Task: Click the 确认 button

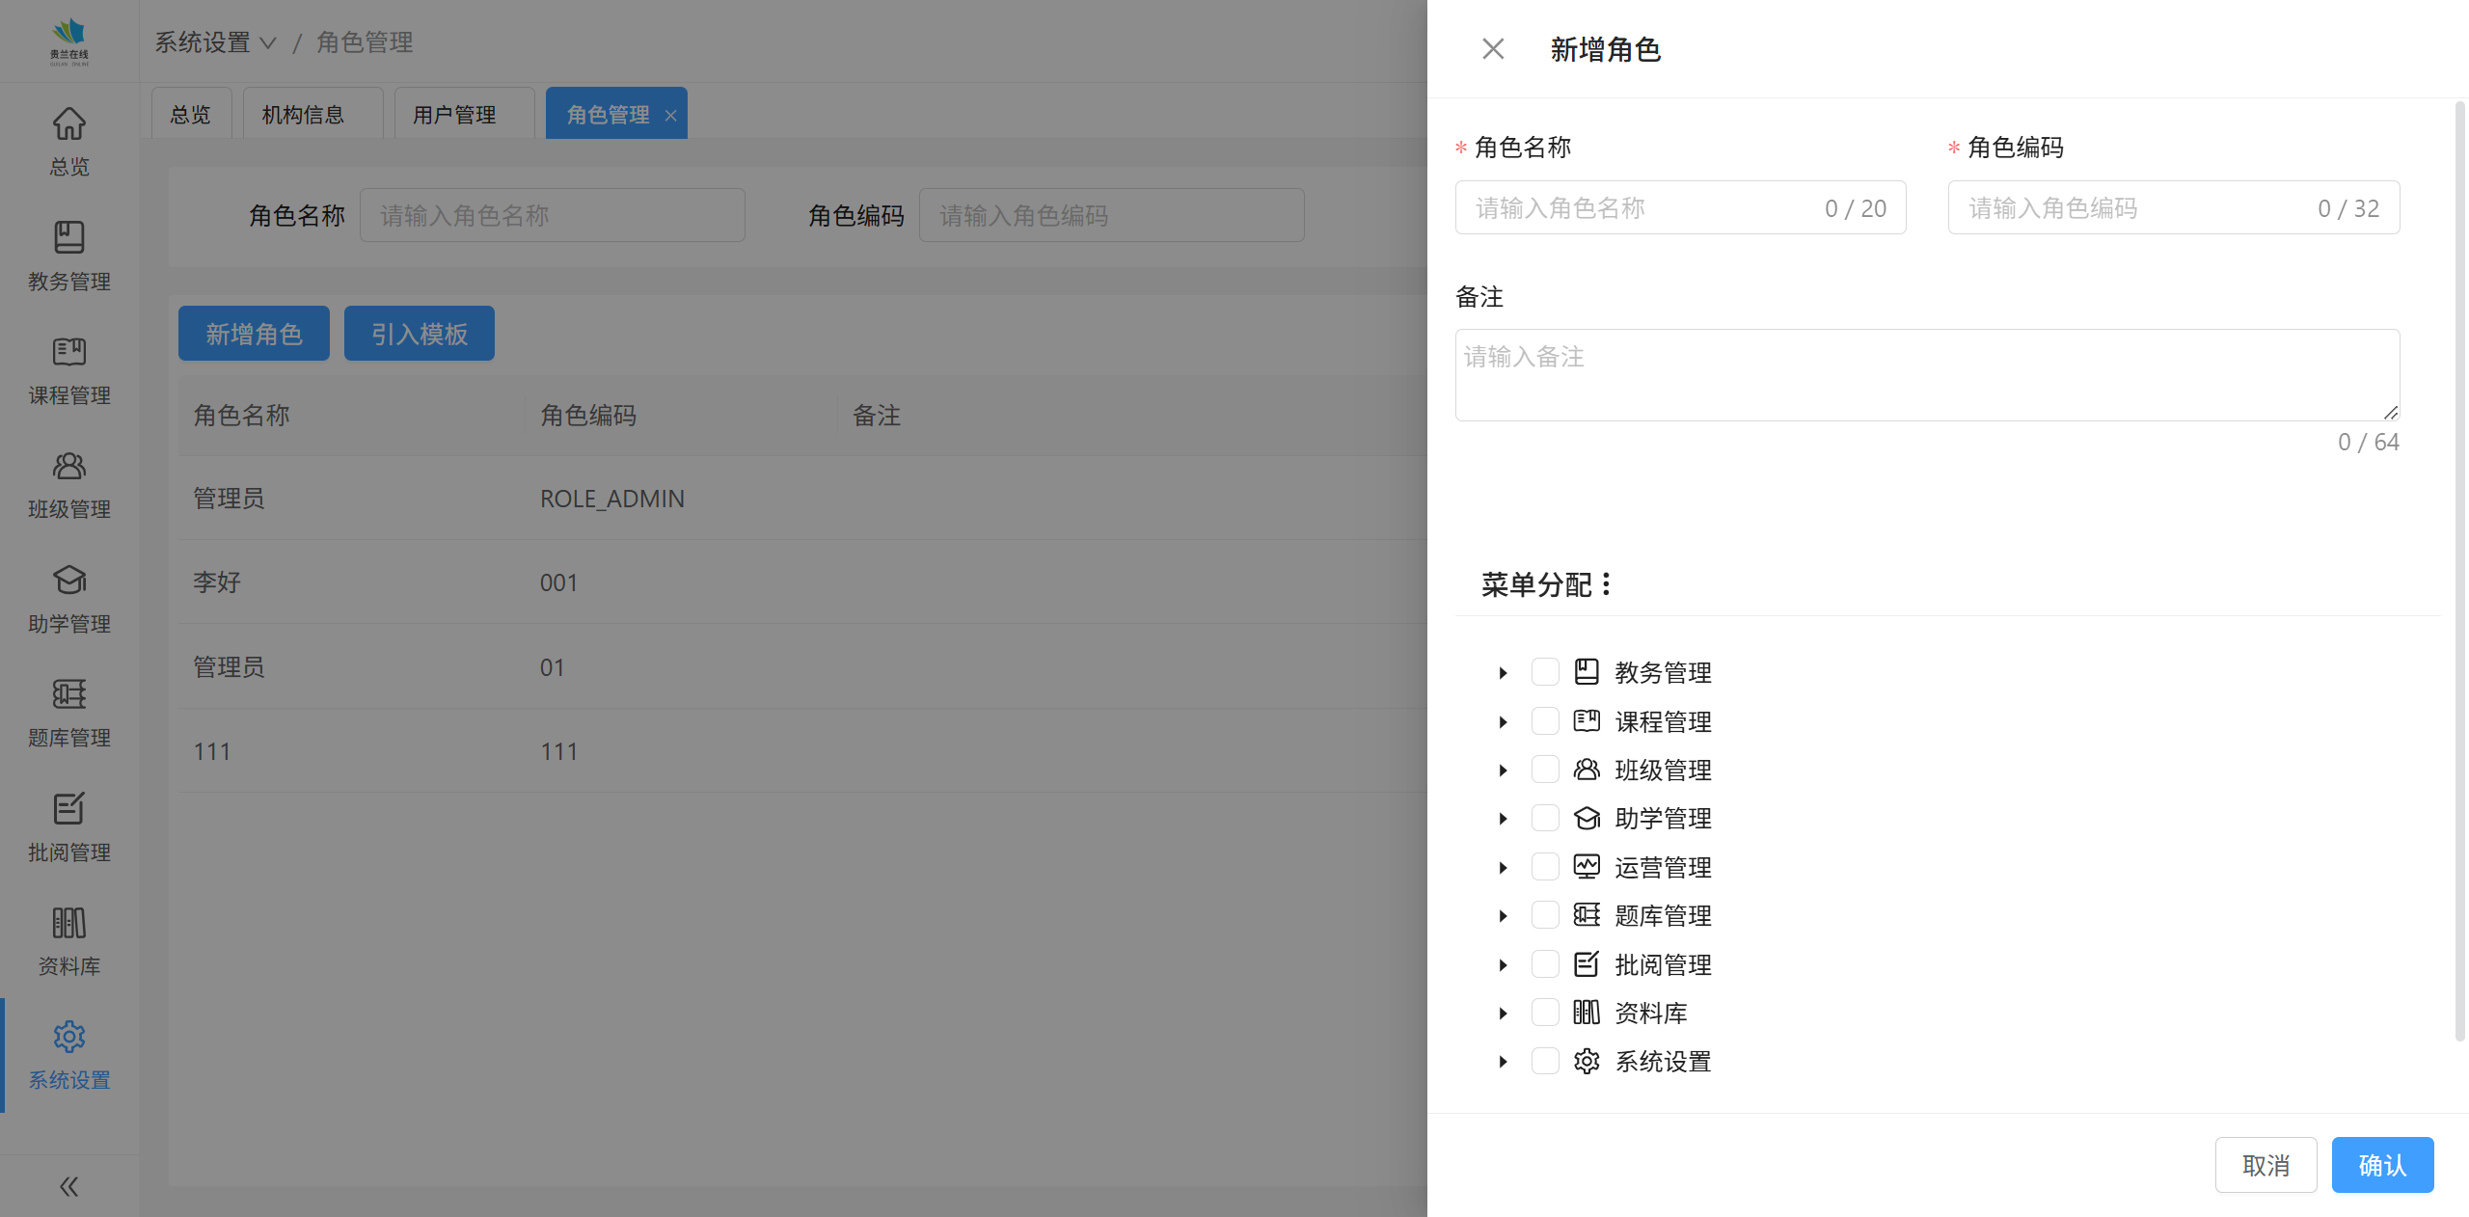Action: (2381, 1165)
